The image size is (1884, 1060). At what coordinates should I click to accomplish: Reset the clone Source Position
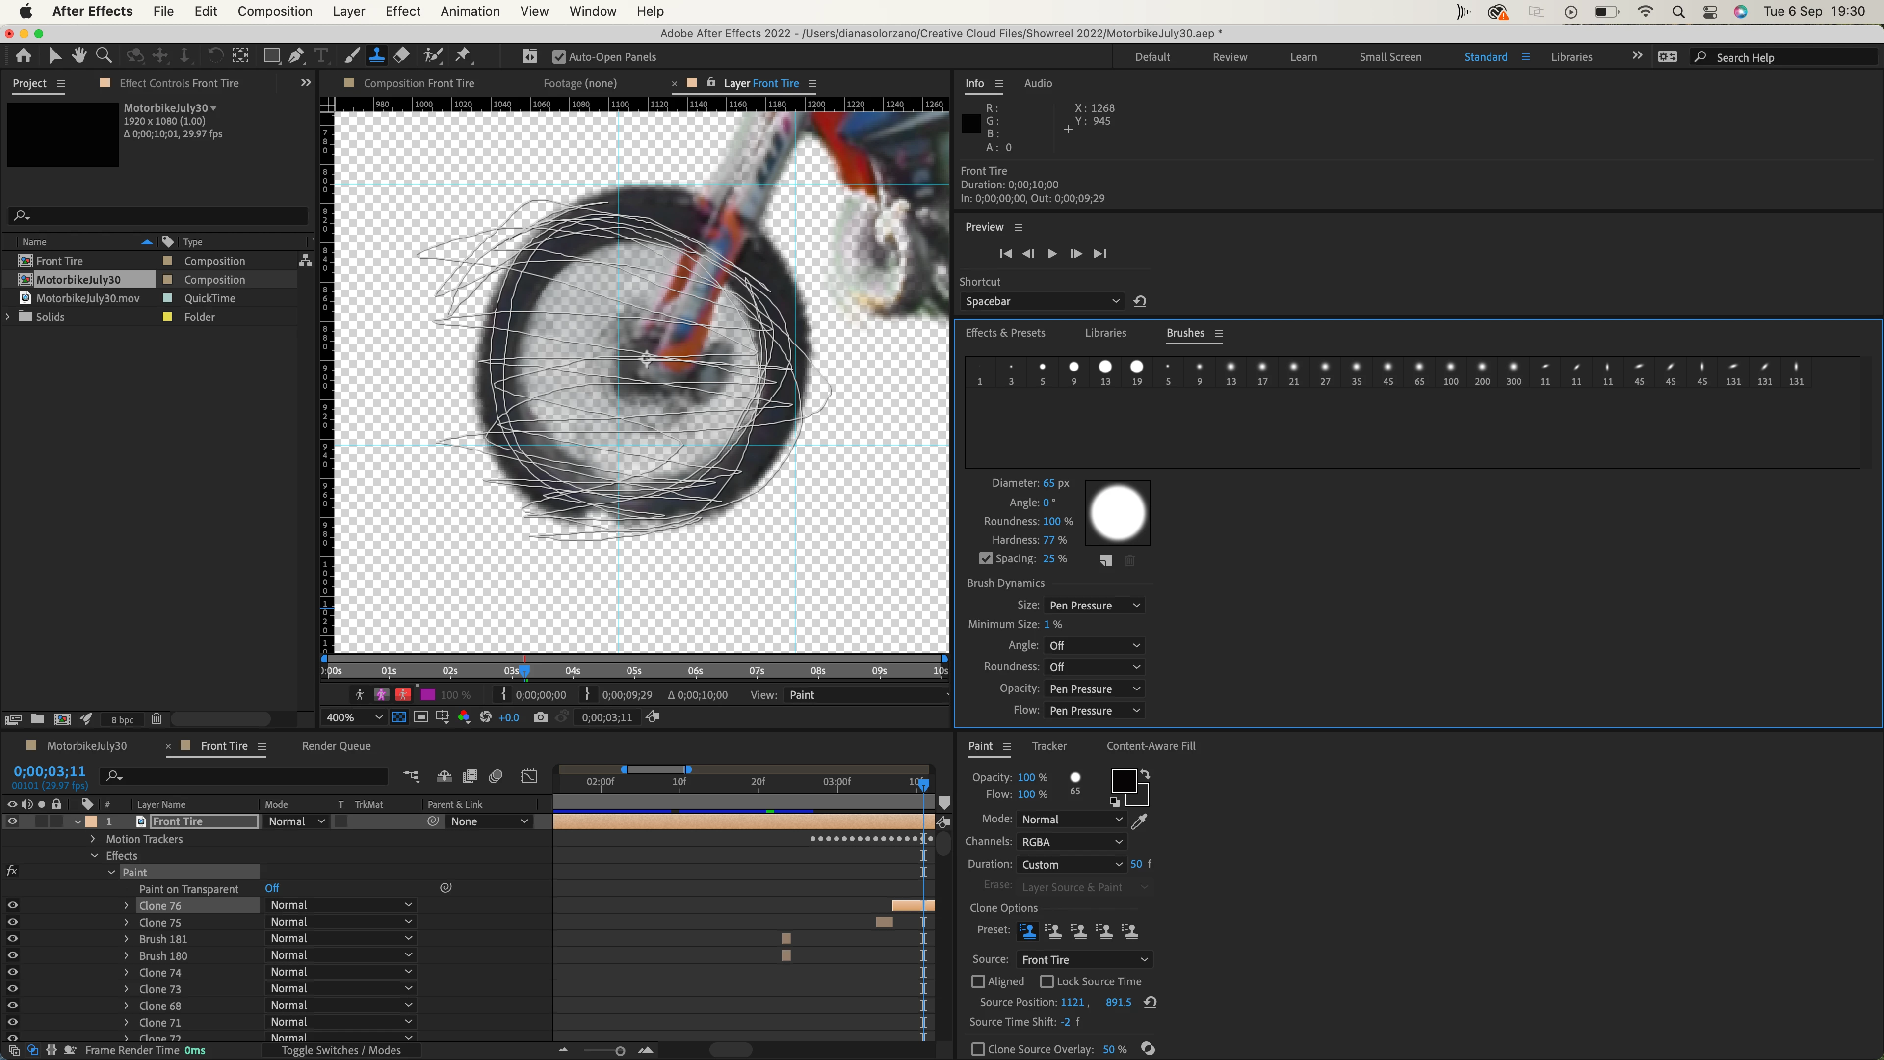tap(1150, 1003)
